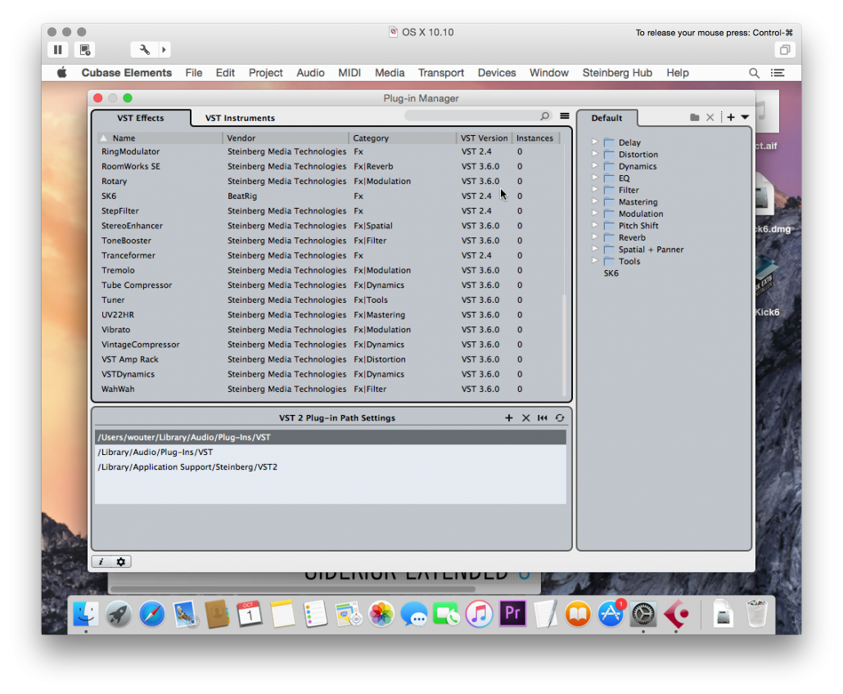Reset VST 2 plug-in paths to default
Viewport: 843px width, 694px height.
(x=543, y=417)
